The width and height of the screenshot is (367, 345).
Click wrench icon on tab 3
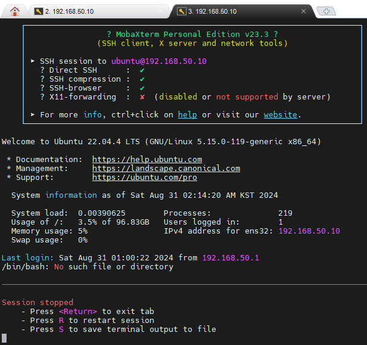click(x=181, y=11)
